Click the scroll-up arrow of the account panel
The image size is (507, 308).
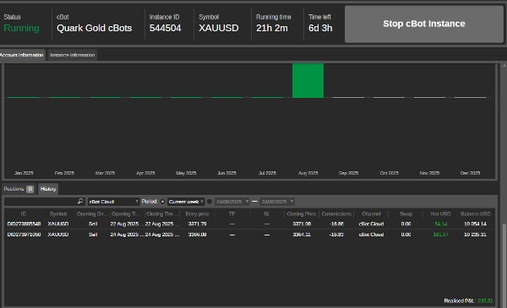[x=504, y=66]
